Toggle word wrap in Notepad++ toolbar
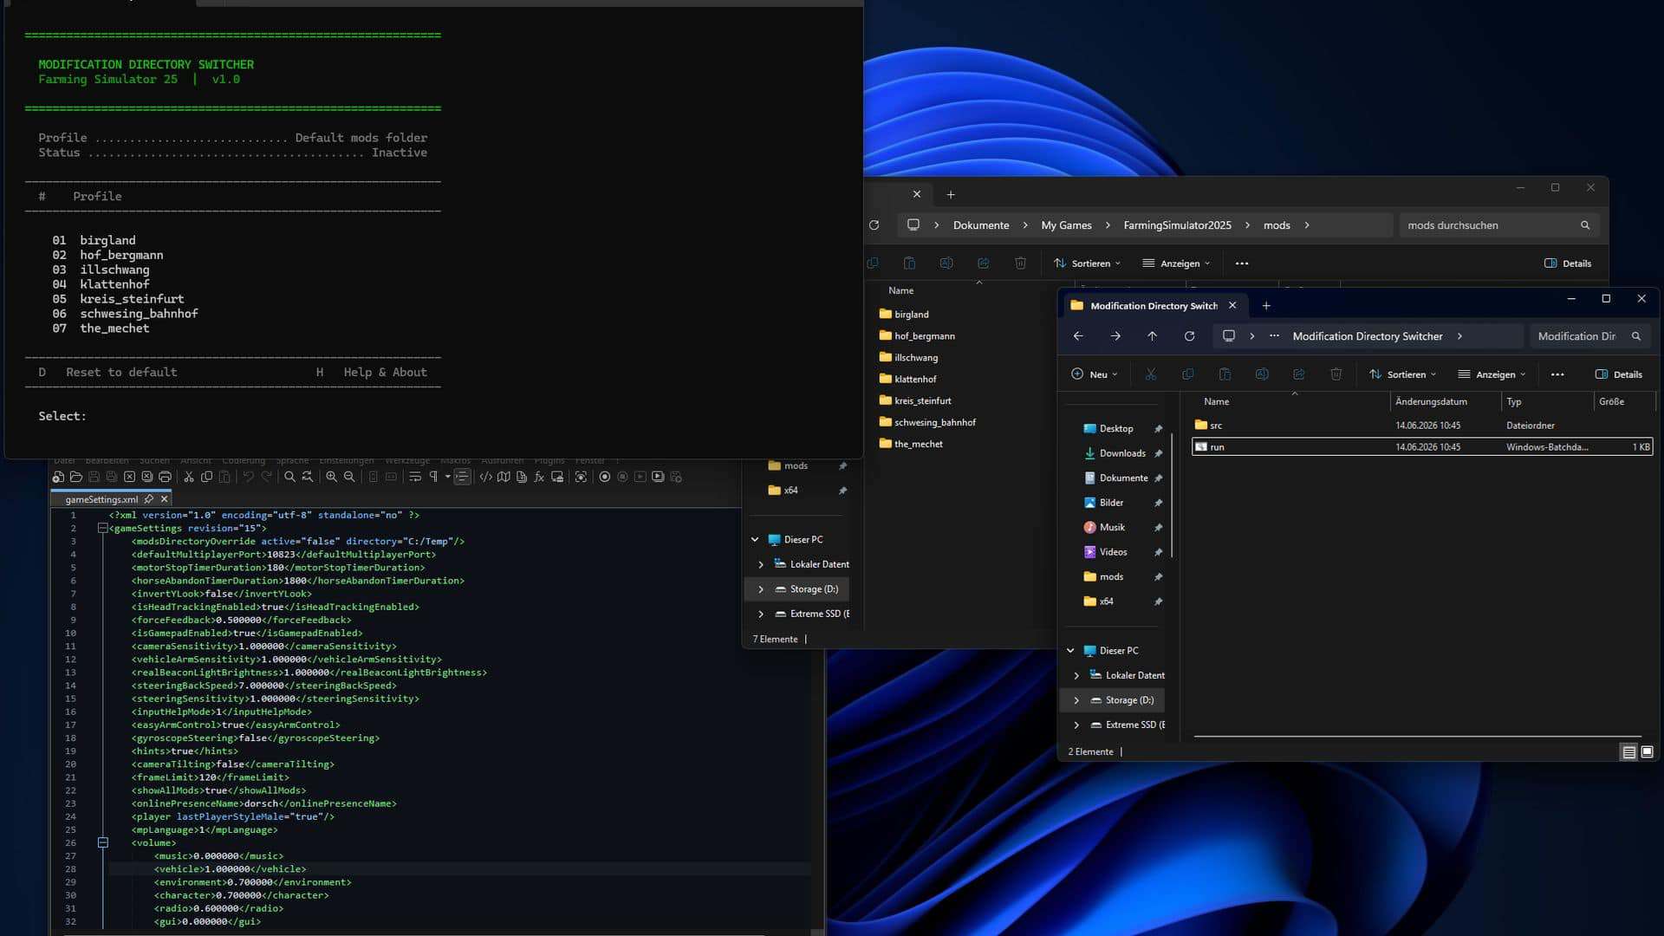The height and width of the screenshot is (936, 1664). [x=415, y=477]
